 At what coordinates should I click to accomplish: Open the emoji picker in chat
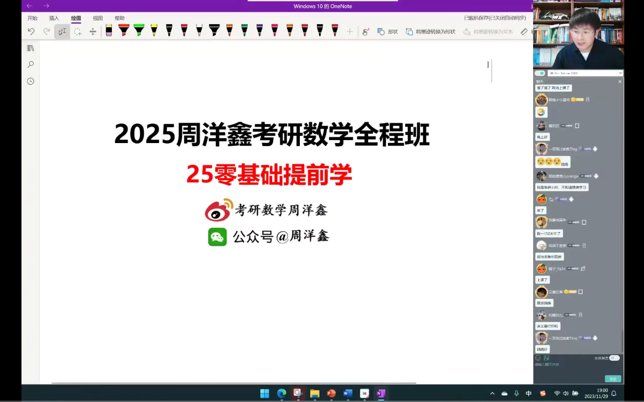(x=538, y=358)
